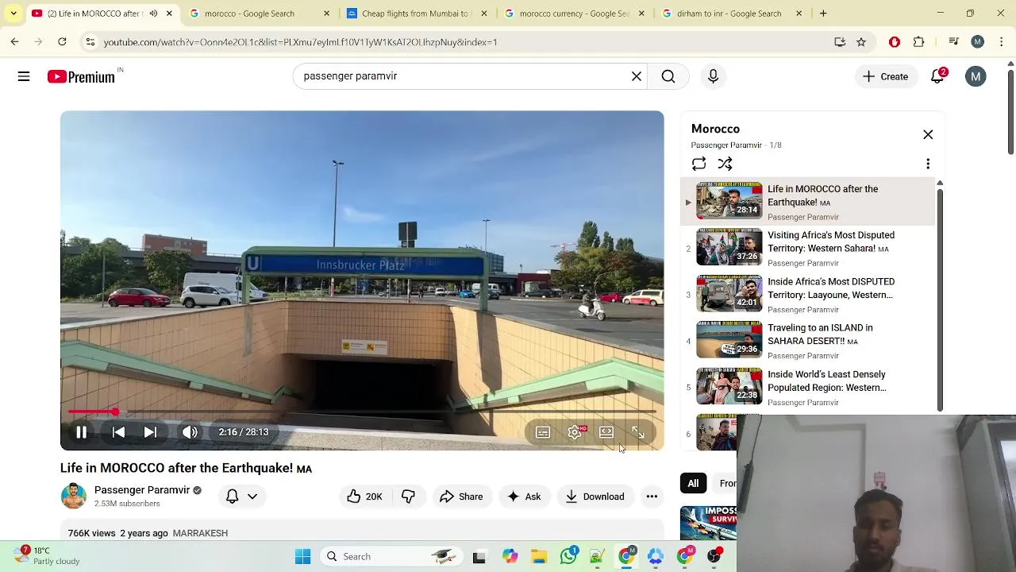Start voice search with the microphone
The width and height of the screenshot is (1016, 572).
713,76
